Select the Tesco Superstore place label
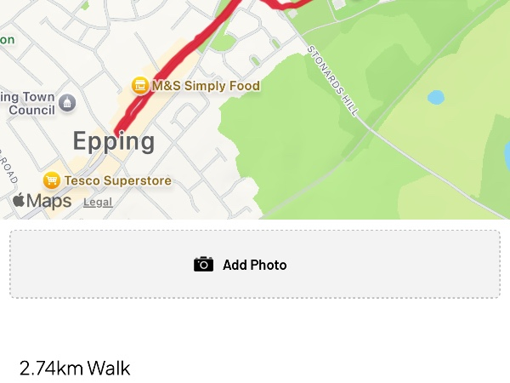 pyautogui.click(x=118, y=180)
